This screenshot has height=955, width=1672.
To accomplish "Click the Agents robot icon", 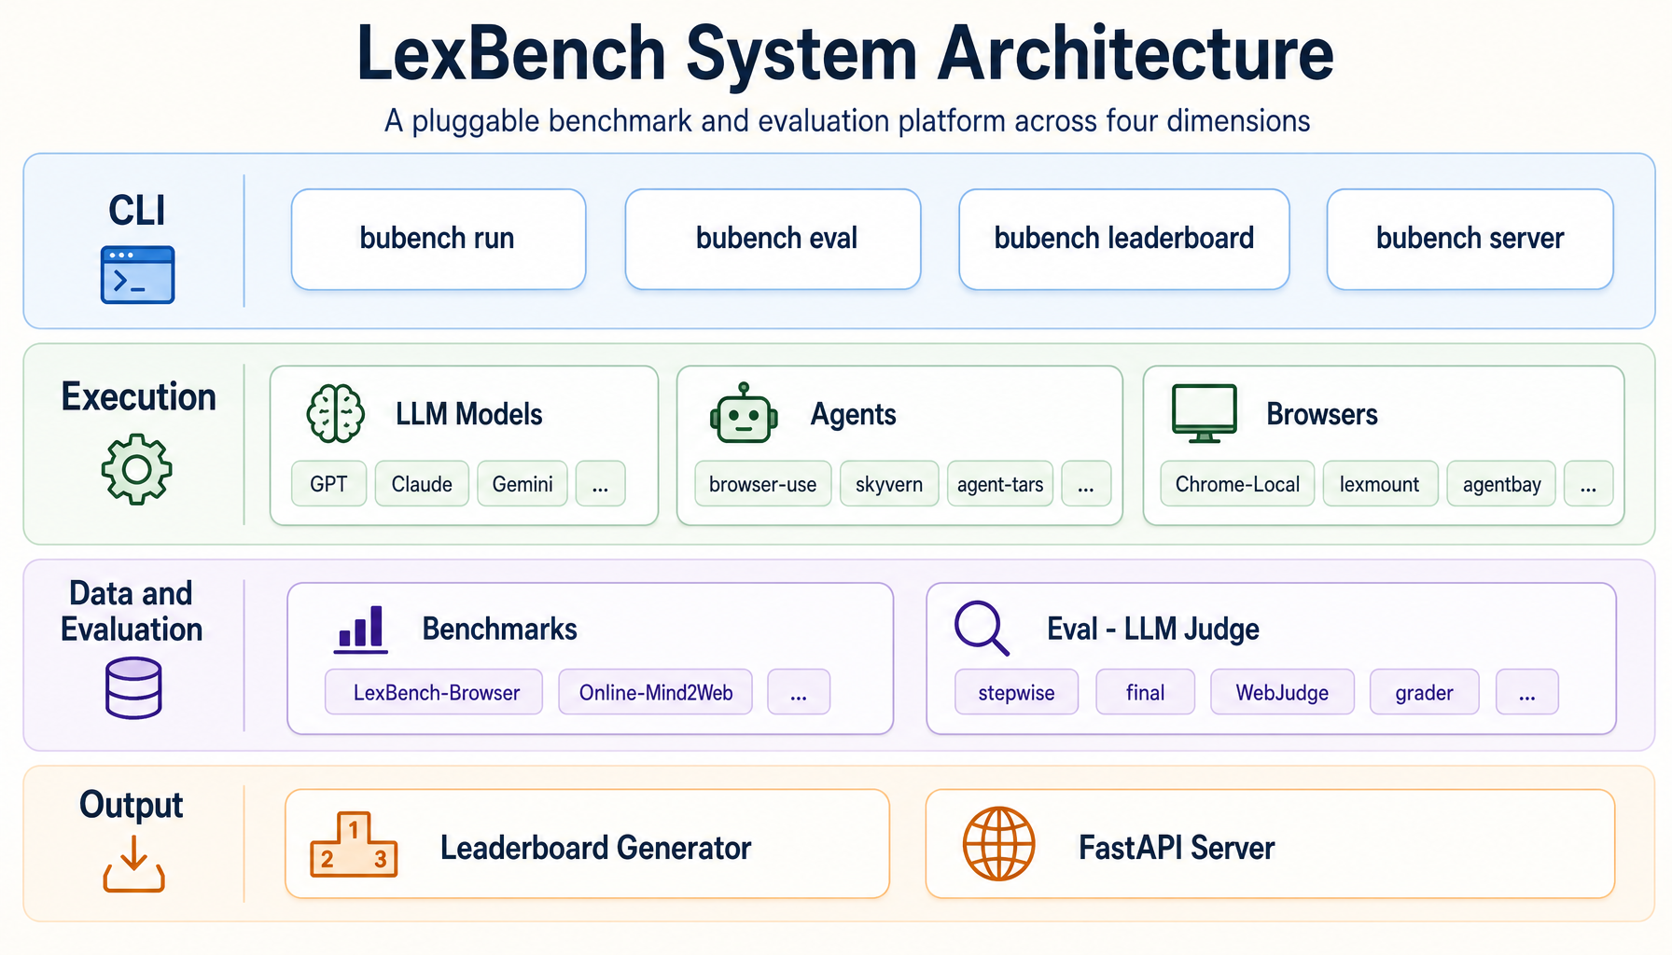I will (x=744, y=413).
